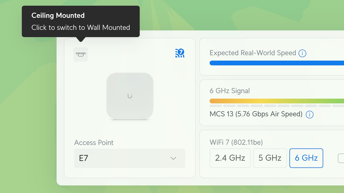Select the 5 GHz band option
Viewport: 344px width, 193px height.
click(x=270, y=158)
